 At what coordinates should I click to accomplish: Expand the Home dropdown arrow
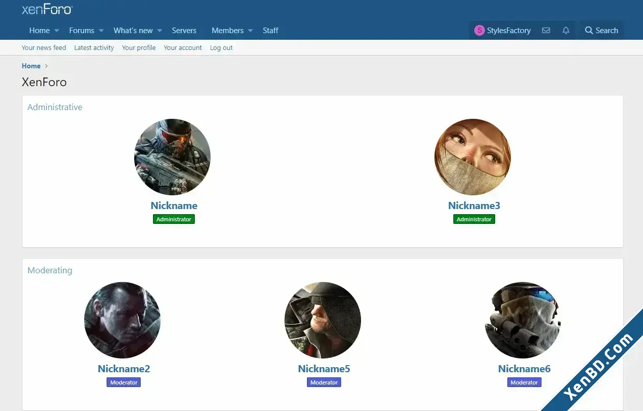pos(57,31)
